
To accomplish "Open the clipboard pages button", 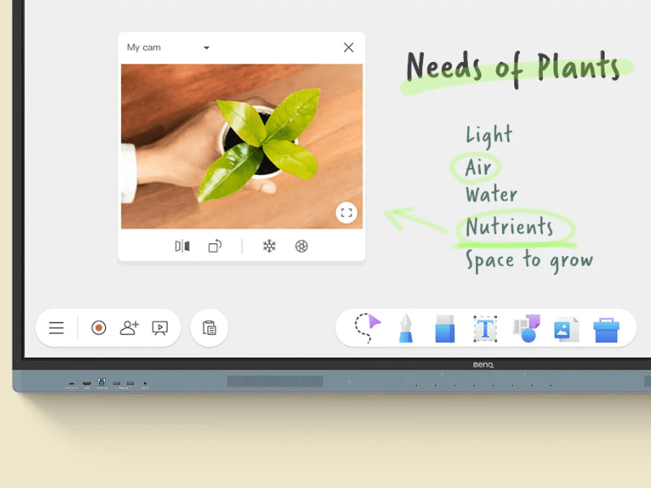I will coord(209,328).
